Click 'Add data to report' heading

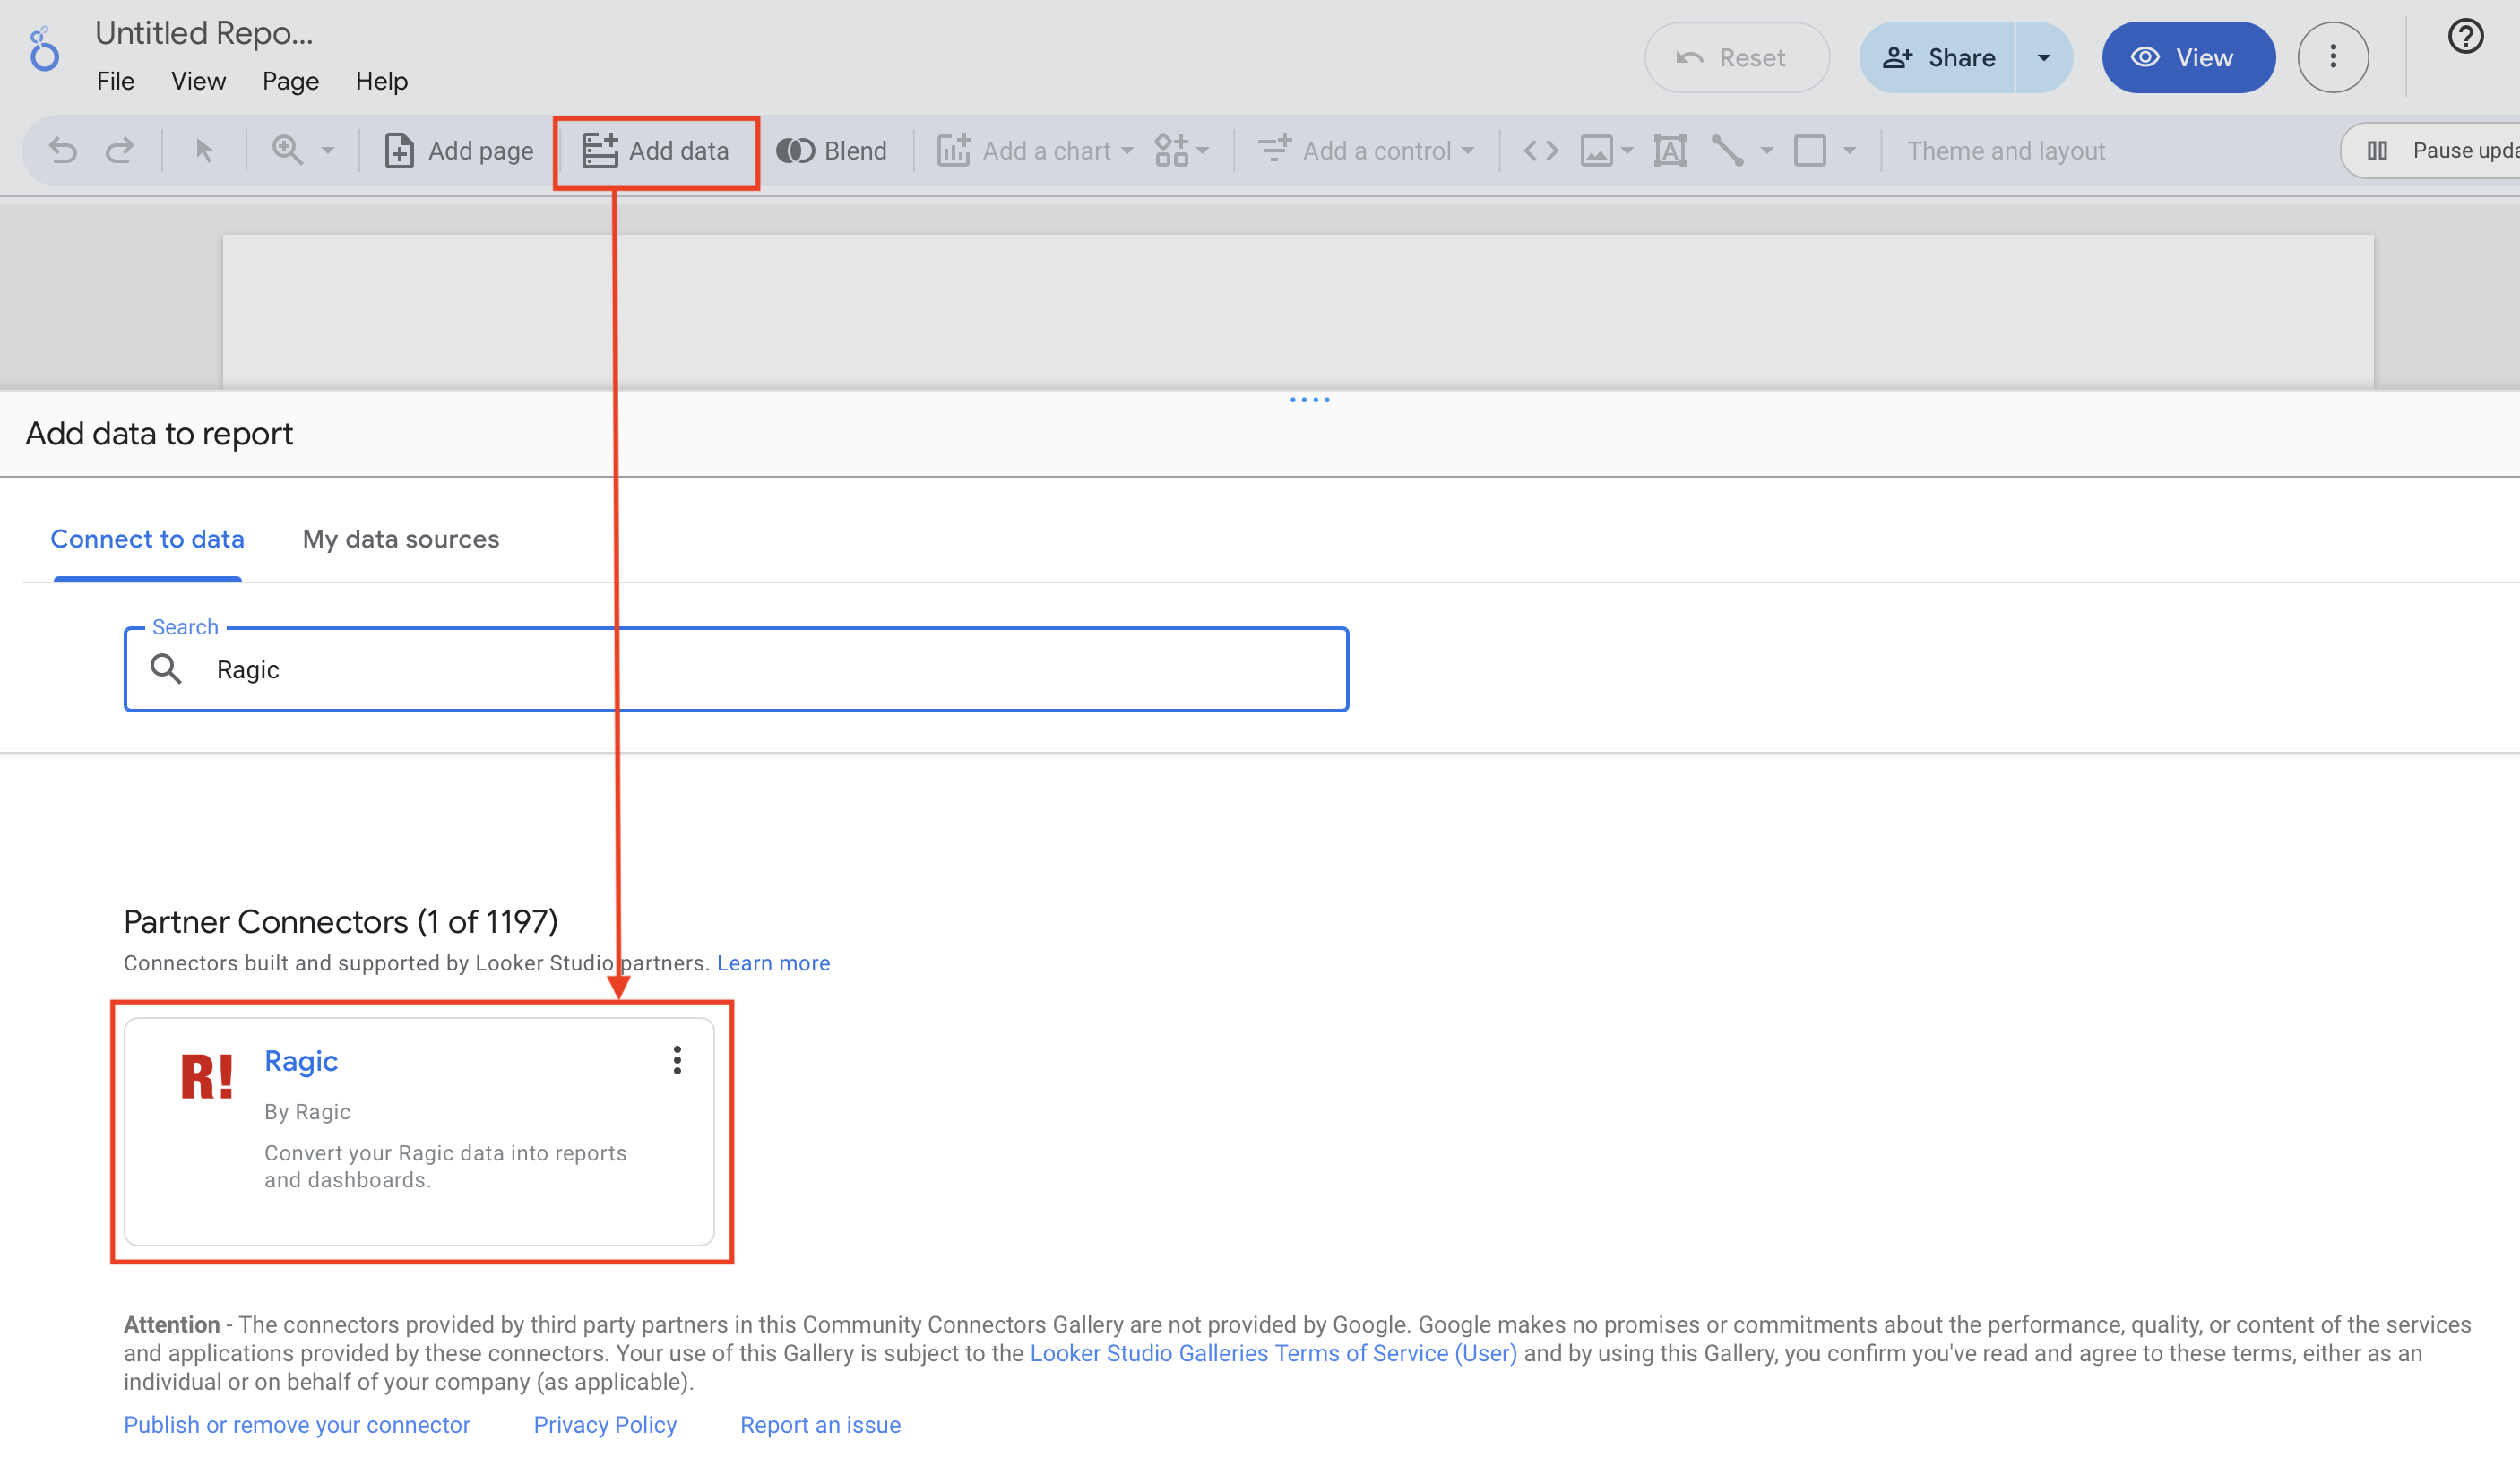pos(159,434)
